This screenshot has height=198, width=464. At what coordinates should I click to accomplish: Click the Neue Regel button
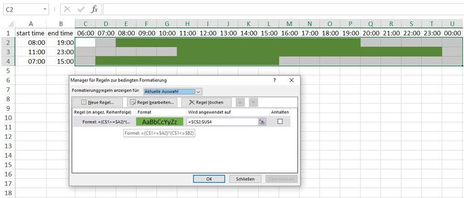tap(97, 103)
